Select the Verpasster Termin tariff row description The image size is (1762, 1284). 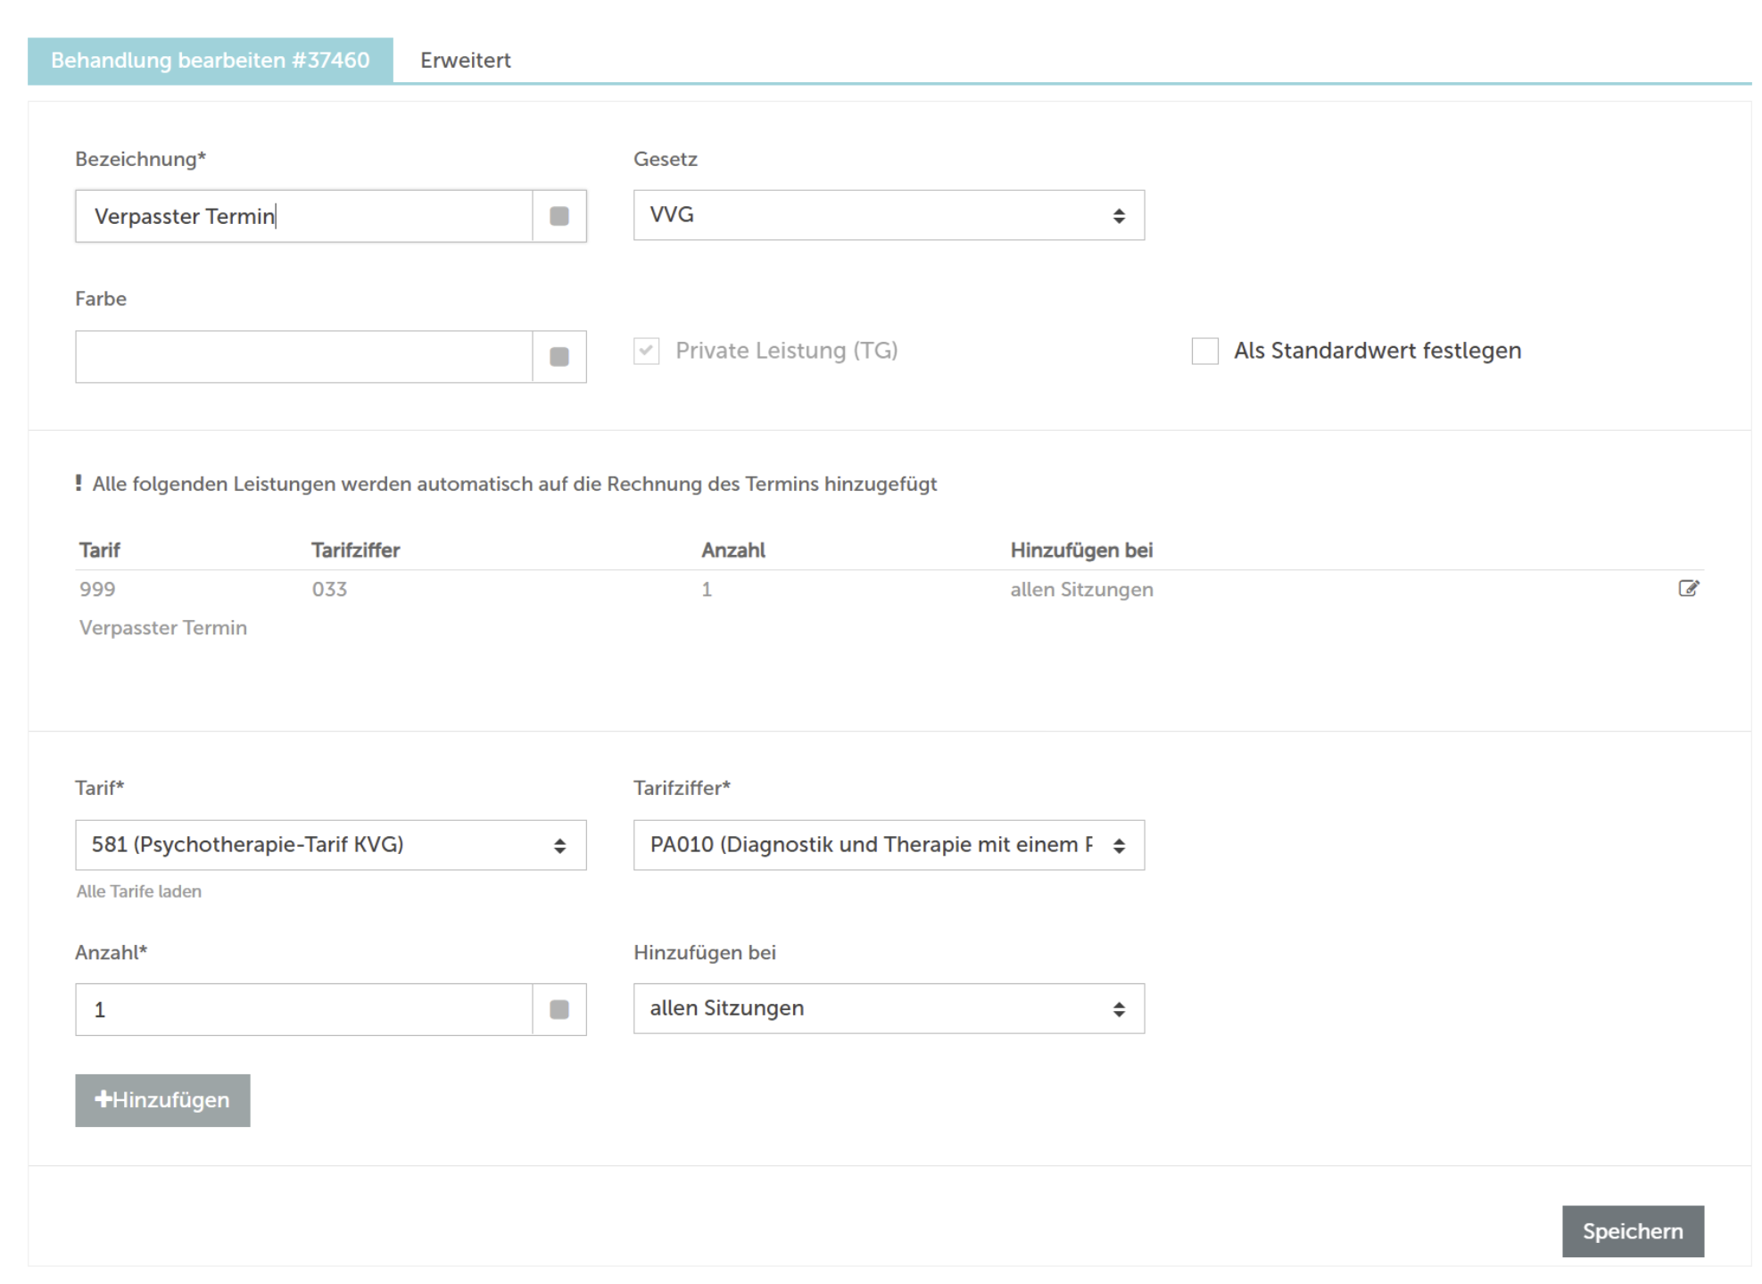[x=163, y=627]
